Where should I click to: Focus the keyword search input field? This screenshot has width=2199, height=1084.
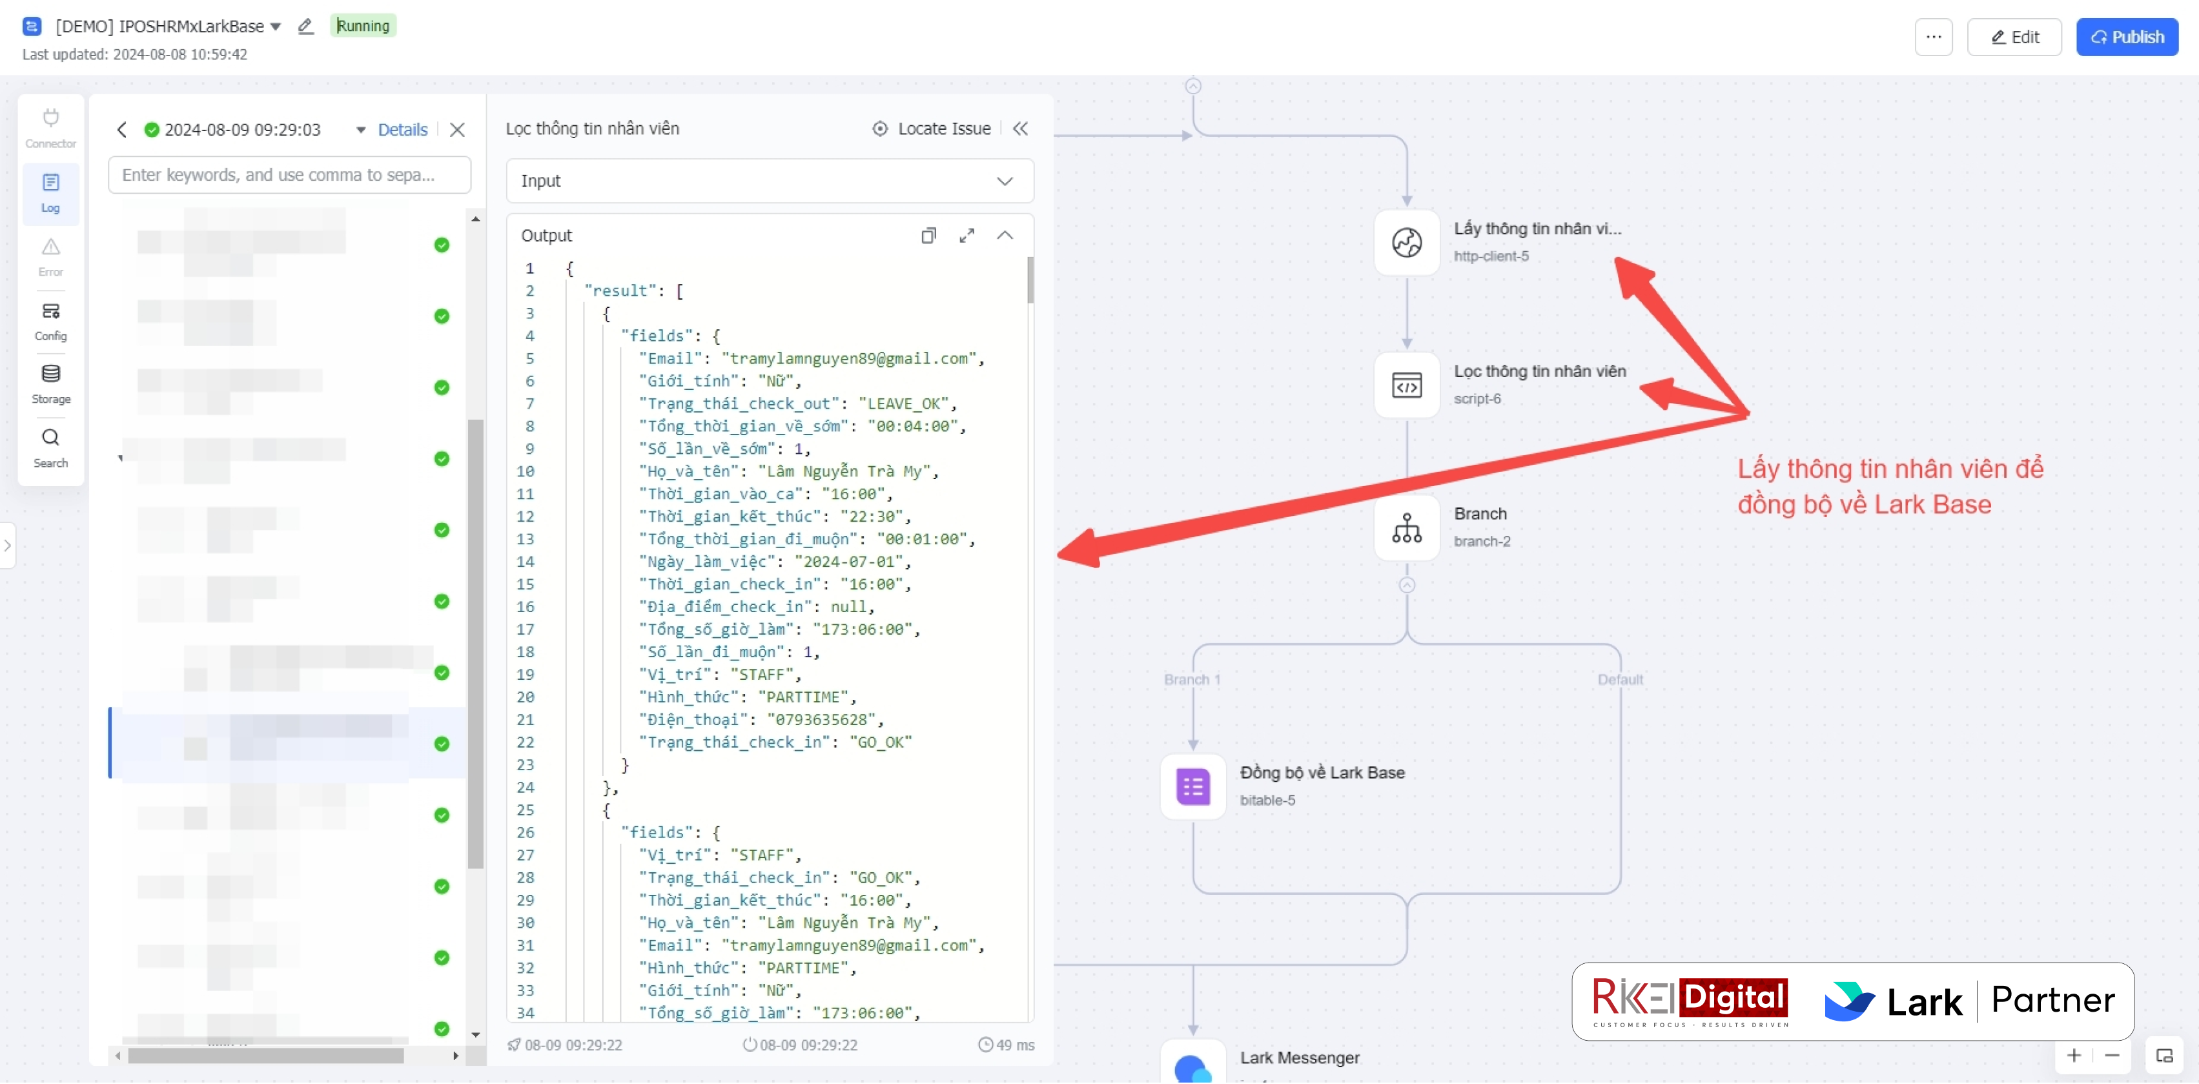289,175
